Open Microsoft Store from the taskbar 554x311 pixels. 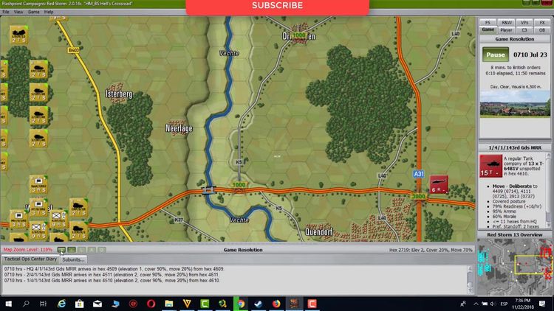[80, 304]
